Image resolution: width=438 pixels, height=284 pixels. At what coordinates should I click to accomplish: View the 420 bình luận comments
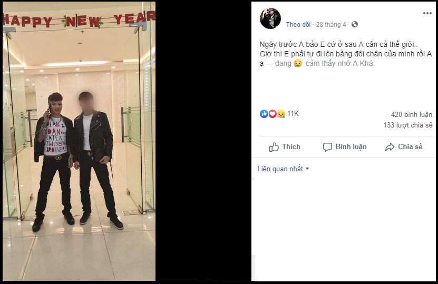click(x=412, y=114)
